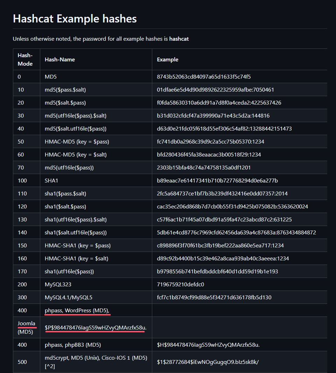336x373 pixels.
Task: Click the Hash-Mode column header
Action: tap(25, 60)
